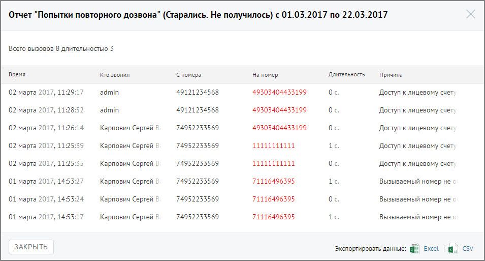Click red number 49303404433199 in 11:28:52 row
The width and height of the screenshot is (485, 261).
tap(279, 110)
